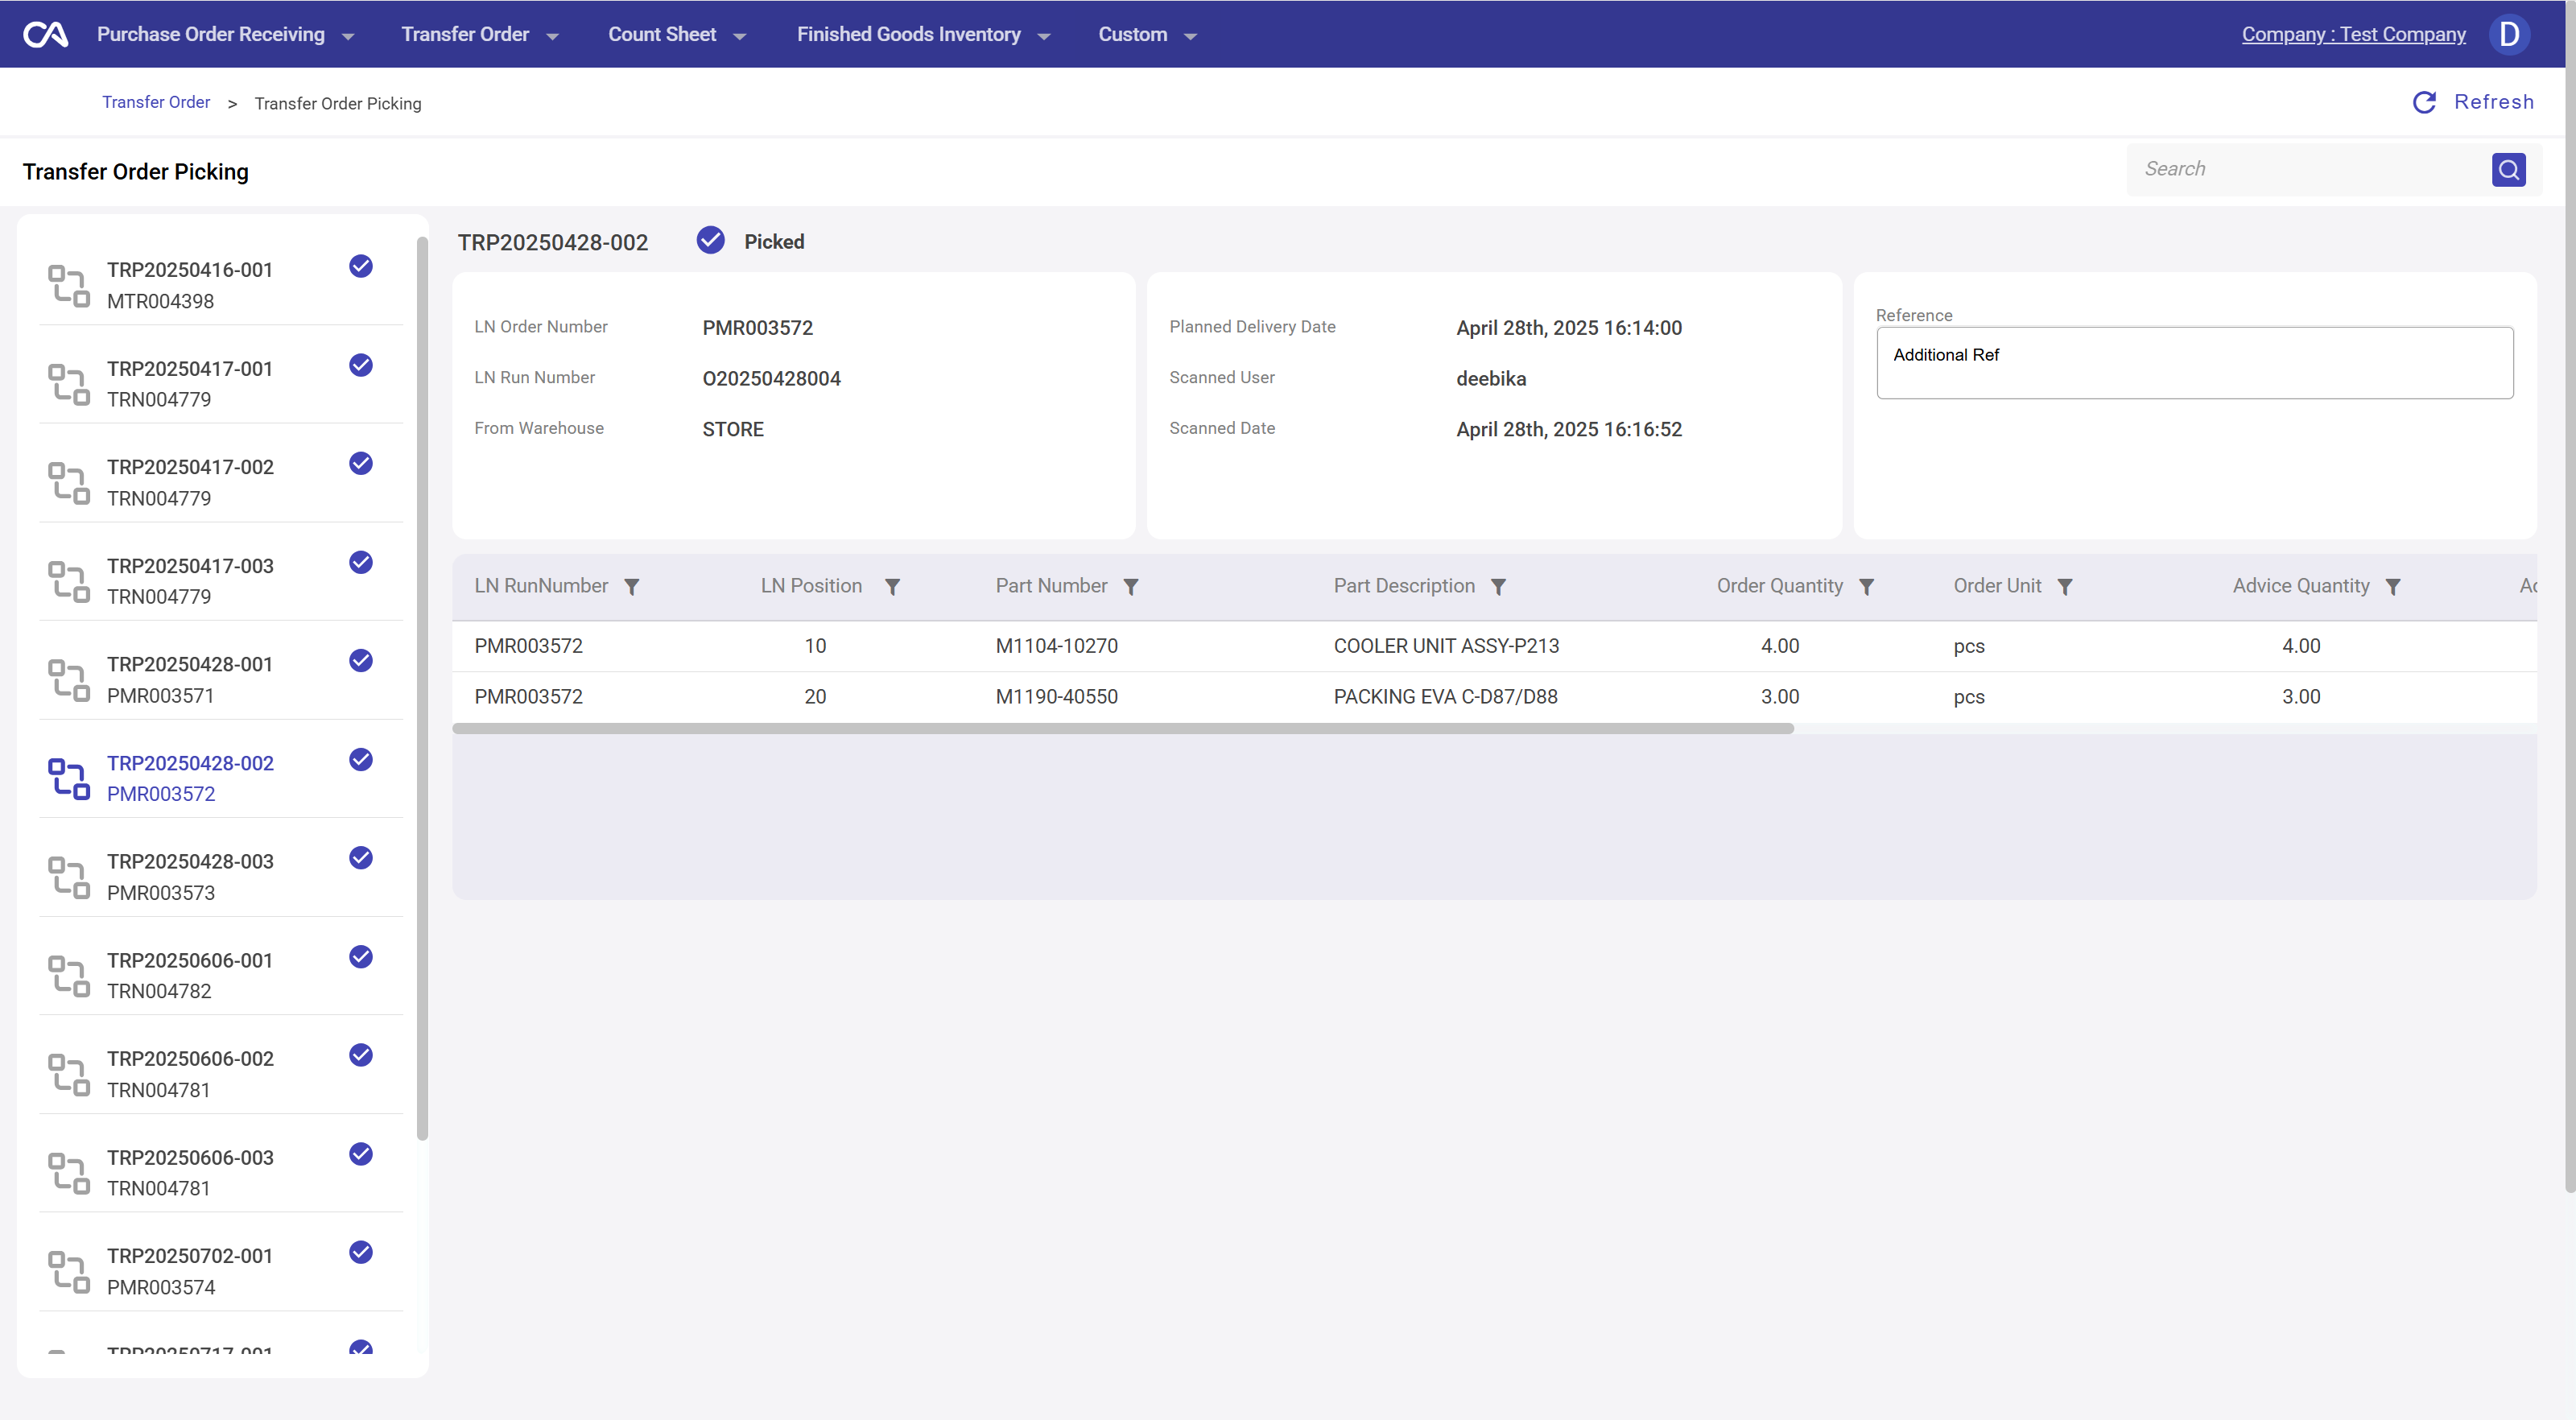This screenshot has width=2576, height=1420.
Task: Expand the Purchase Order Receiving dropdown arrow
Action: [x=348, y=37]
